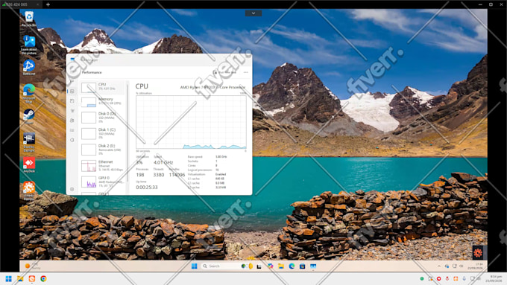
Task: Expand the AnyDesk session toolbar chevron at top
Action: tap(253, 13)
